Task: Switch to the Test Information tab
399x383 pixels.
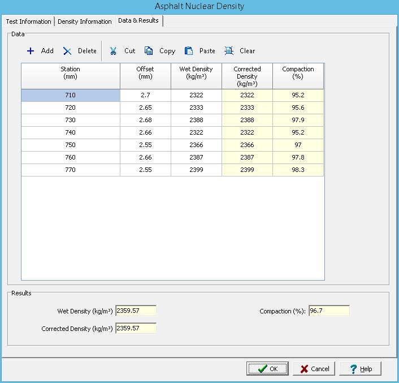Action: coord(28,21)
